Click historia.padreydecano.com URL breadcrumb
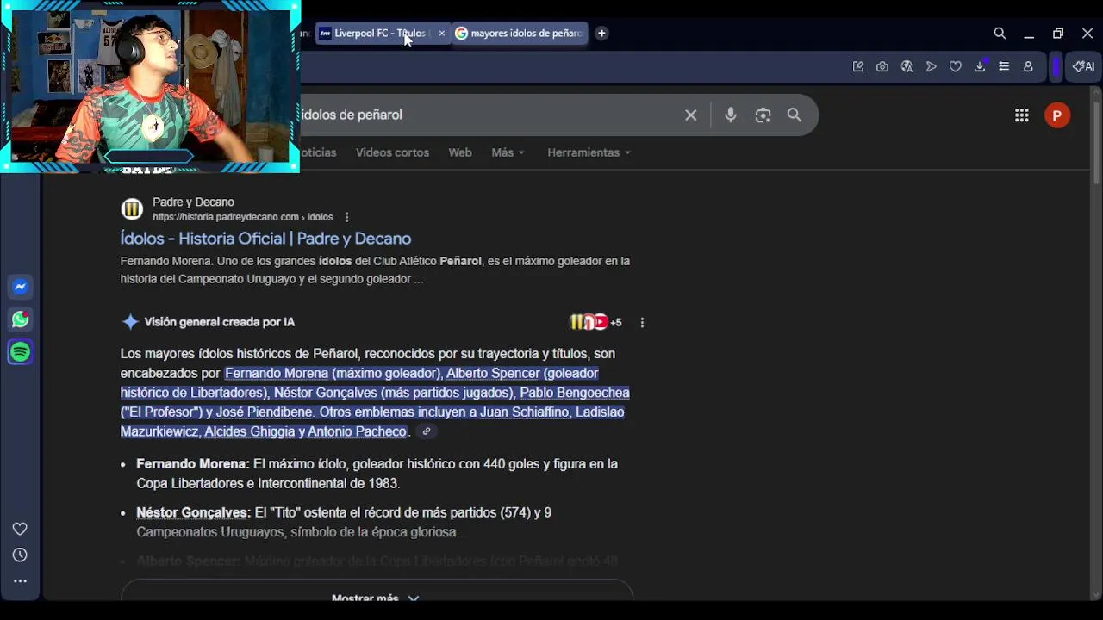Image resolution: width=1103 pixels, height=620 pixels. tap(242, 217)
